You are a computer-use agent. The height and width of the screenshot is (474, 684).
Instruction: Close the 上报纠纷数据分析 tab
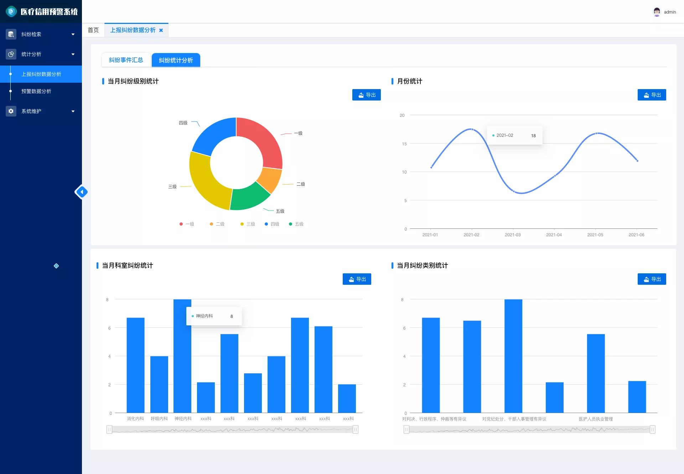click(x=161, y=30)
